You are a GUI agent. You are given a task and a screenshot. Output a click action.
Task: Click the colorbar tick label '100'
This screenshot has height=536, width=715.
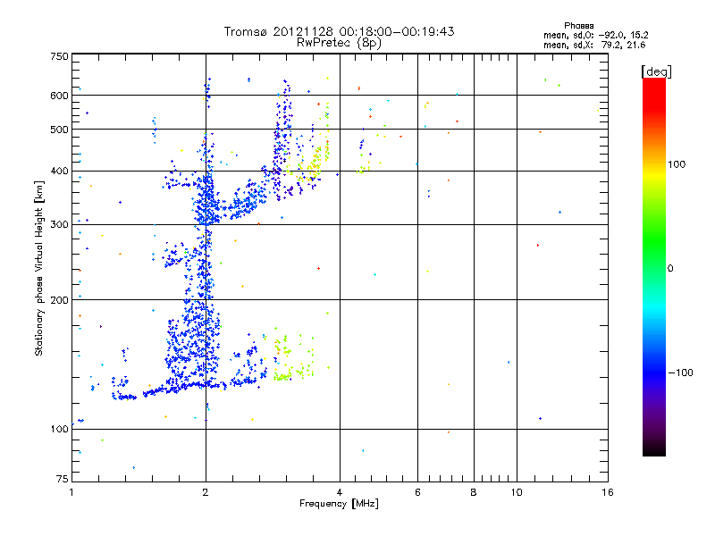[677, 164]
